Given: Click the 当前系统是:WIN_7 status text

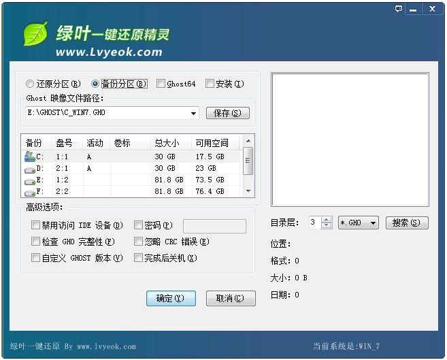Looking at the screenshot, I should coord(346,346).
